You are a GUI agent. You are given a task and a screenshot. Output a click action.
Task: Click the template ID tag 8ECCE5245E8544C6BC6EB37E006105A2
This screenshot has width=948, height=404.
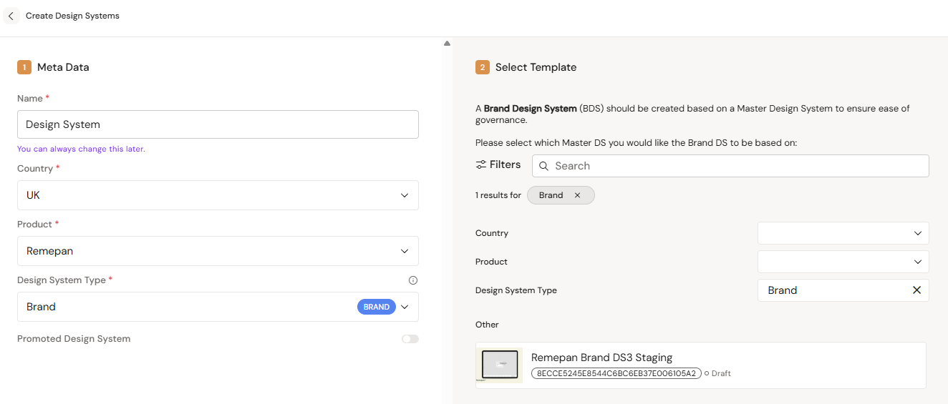[616, 373]
